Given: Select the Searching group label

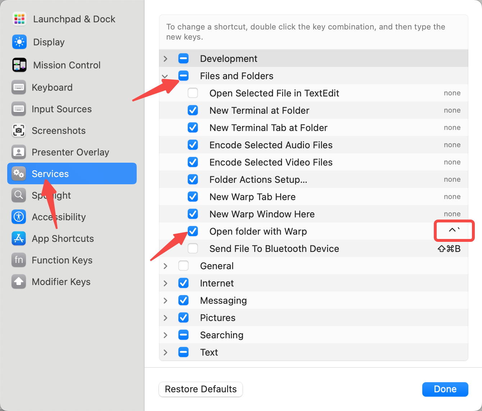Looking at the screenshot, I should coord(222,335).
